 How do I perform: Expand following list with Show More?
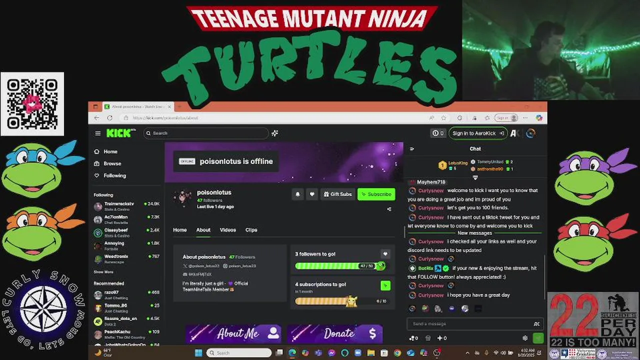coord(103,272)
